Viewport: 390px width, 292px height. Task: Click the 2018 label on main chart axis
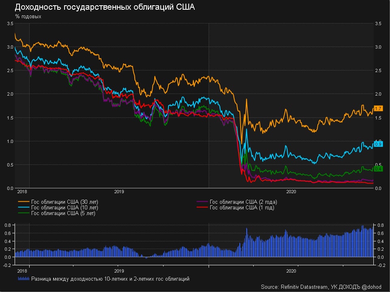tap(22, 192)
